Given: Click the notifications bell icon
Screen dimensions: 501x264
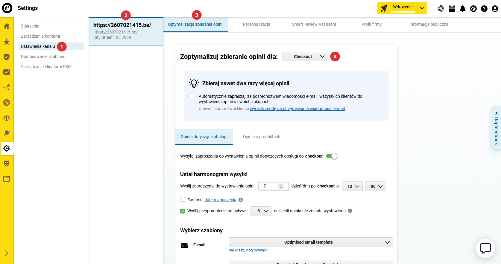Looking at the screenshot, I should click(x=463, y=9).
